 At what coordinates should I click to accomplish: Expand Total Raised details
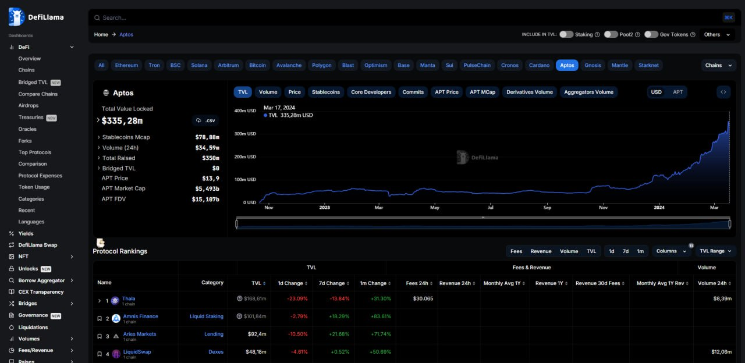98,158
